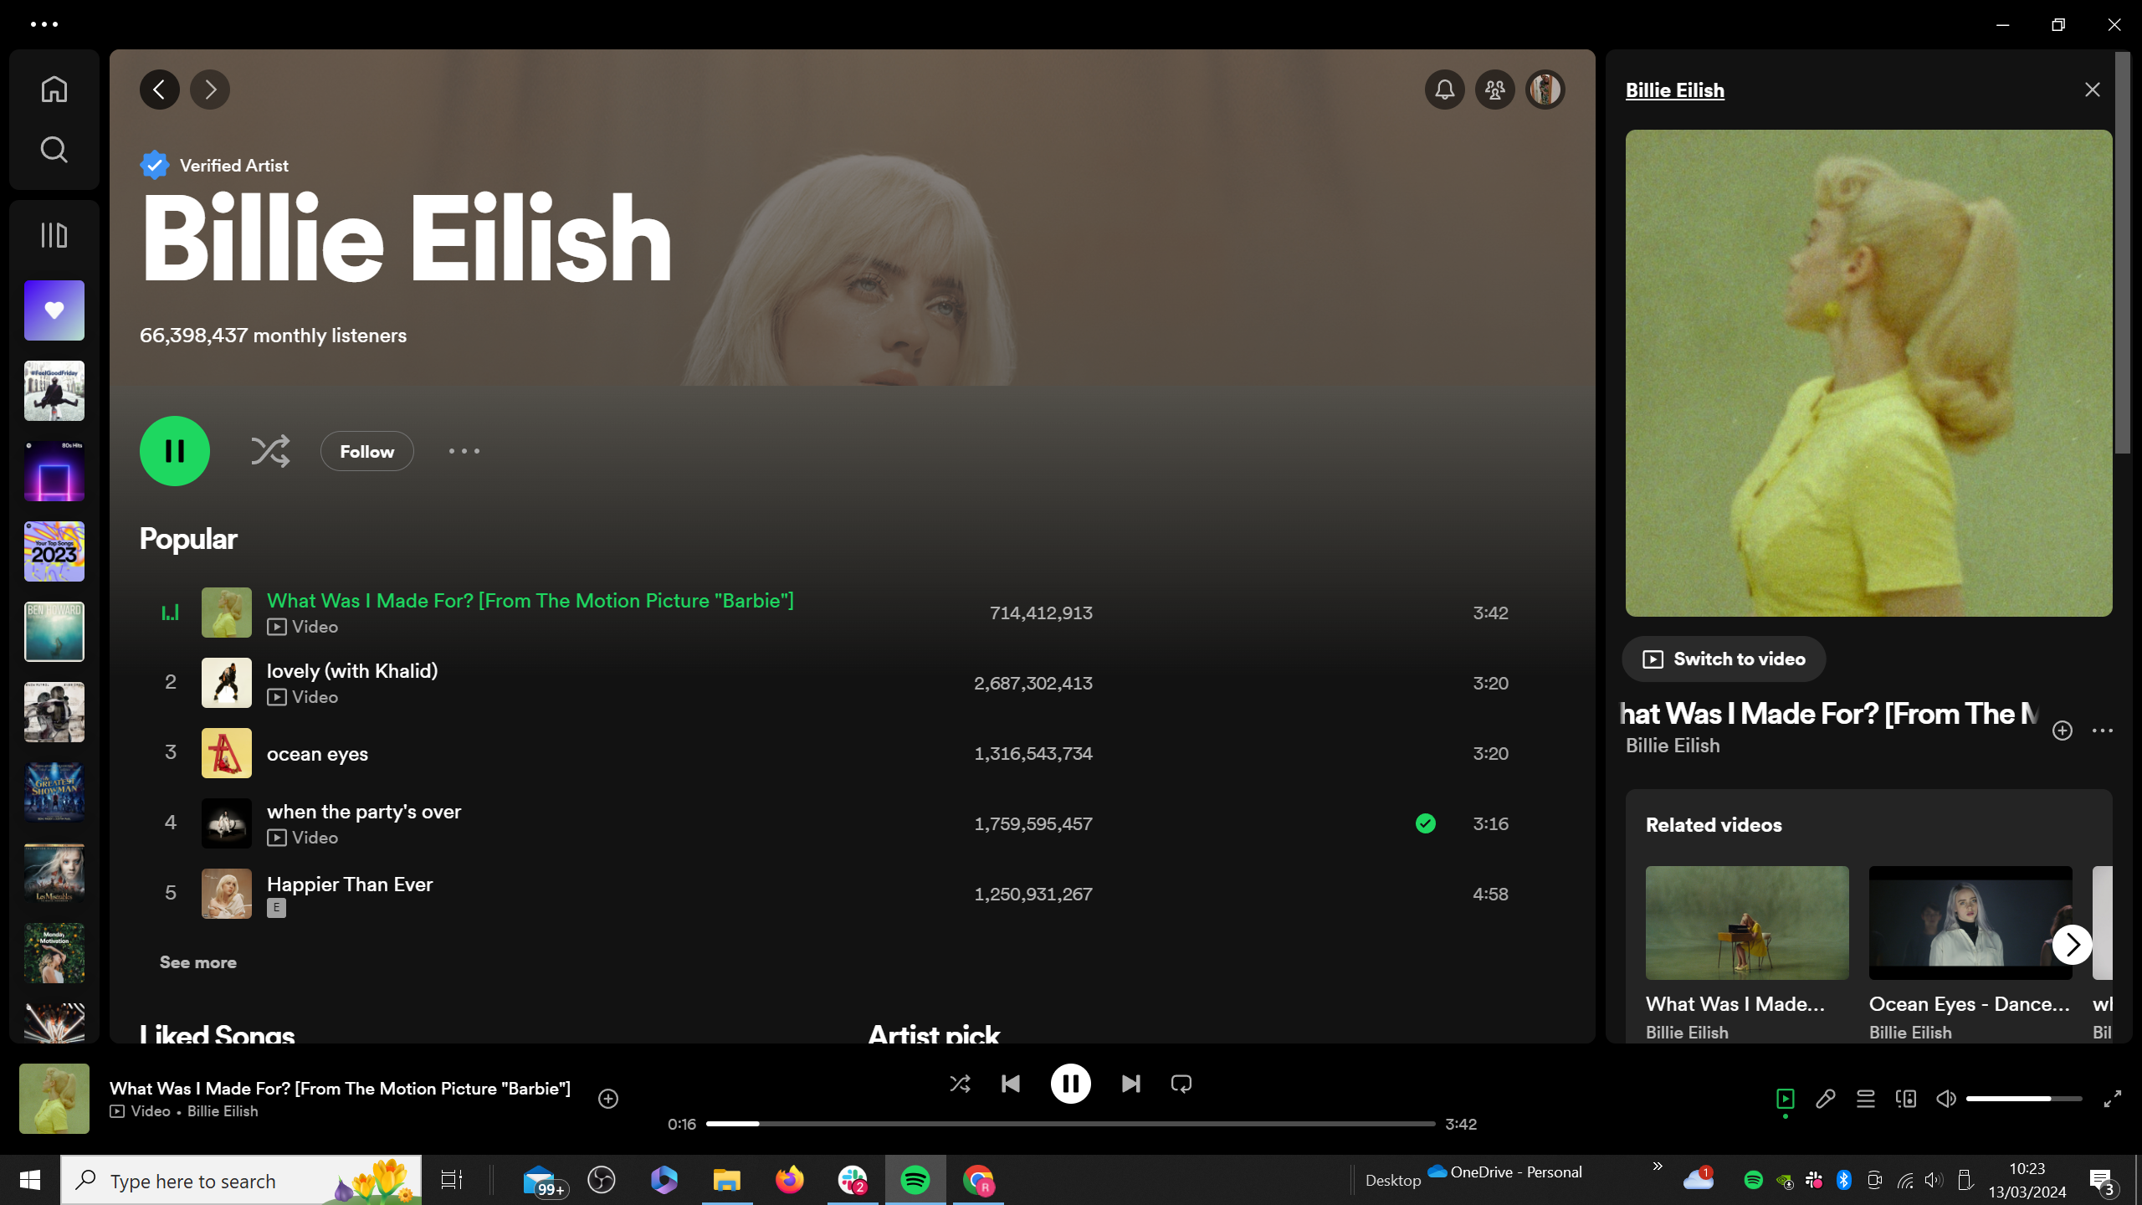
Task: Open Billie Eilish link in side panel header
Action: 1675,90
